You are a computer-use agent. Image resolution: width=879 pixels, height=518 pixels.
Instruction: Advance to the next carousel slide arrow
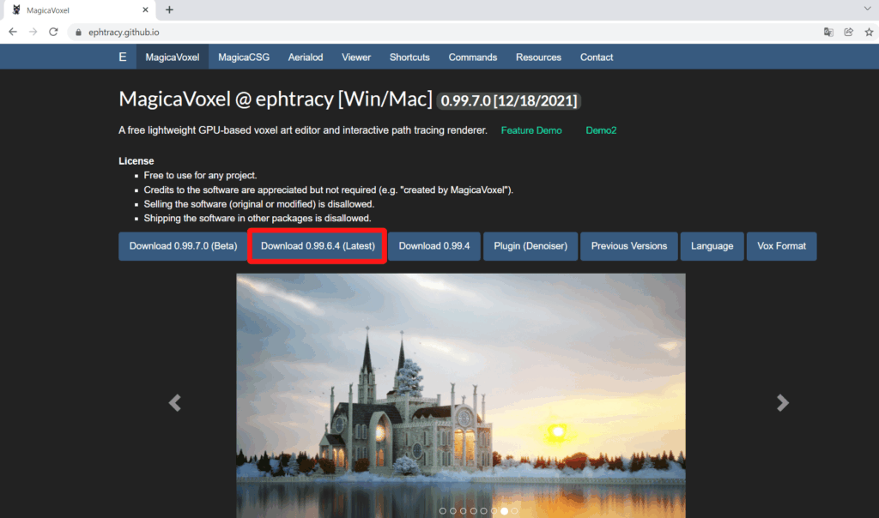pos(783,402)
